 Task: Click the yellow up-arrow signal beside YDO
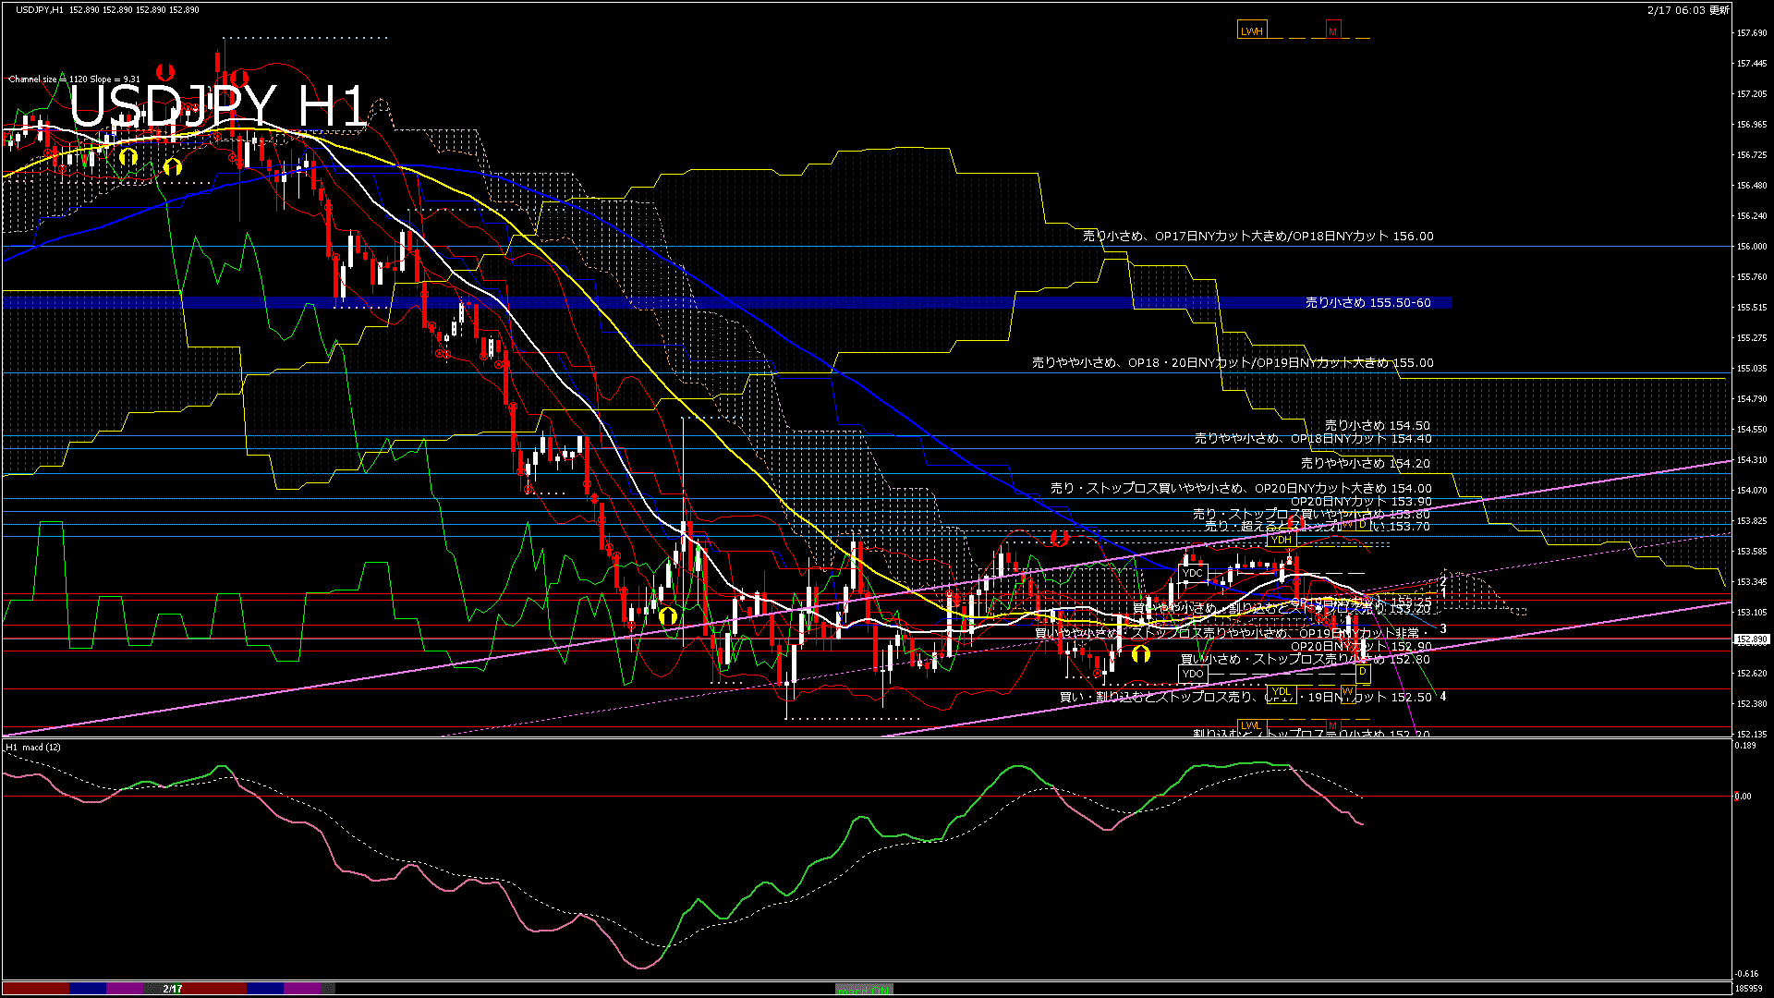pos(1141,654)
